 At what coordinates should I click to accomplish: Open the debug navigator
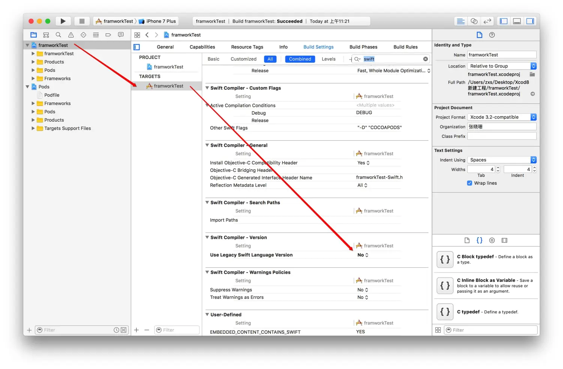tap(96, 35)
